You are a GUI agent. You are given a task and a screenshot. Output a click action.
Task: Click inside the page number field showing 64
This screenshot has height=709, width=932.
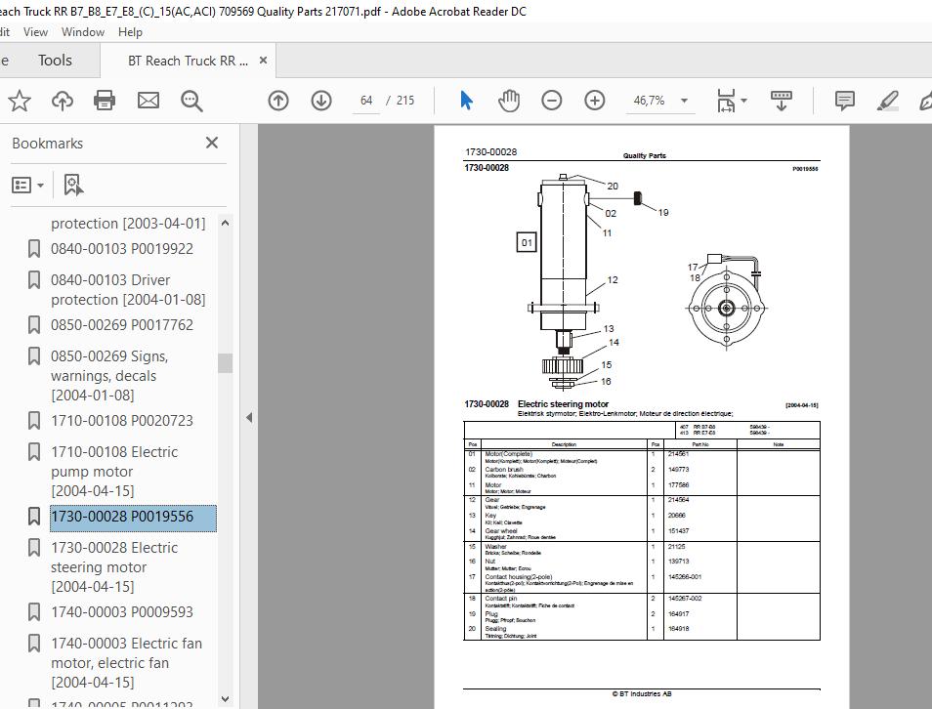(x=365, y=100)
